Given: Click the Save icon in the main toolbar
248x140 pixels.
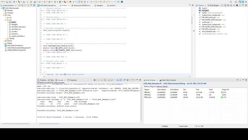Looking at the screenshot, I should 7,2.
